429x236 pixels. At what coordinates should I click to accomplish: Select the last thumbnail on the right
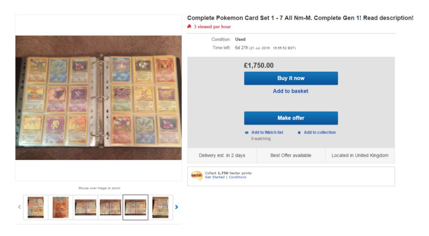point(160,207)
